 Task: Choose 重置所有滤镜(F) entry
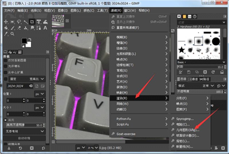tap(139, 28)
